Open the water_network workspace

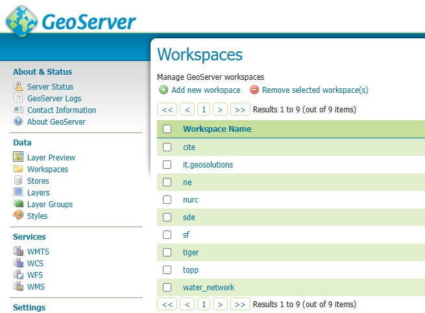tap(209, 288)
